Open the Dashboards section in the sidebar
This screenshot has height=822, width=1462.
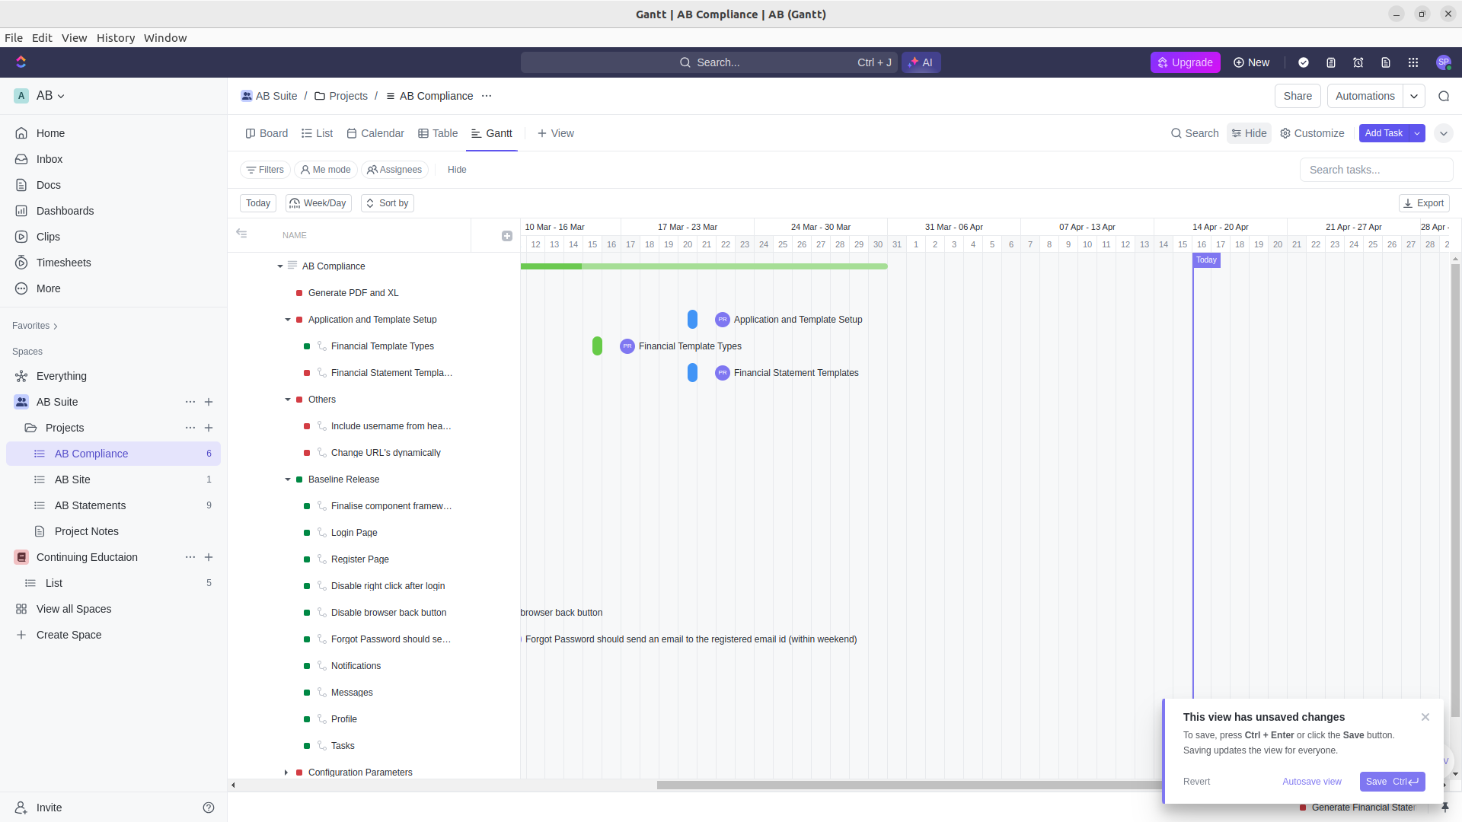pyautogui.click(x=64, y=211)
